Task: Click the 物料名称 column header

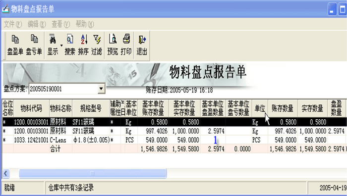Action: pos(61,108)
